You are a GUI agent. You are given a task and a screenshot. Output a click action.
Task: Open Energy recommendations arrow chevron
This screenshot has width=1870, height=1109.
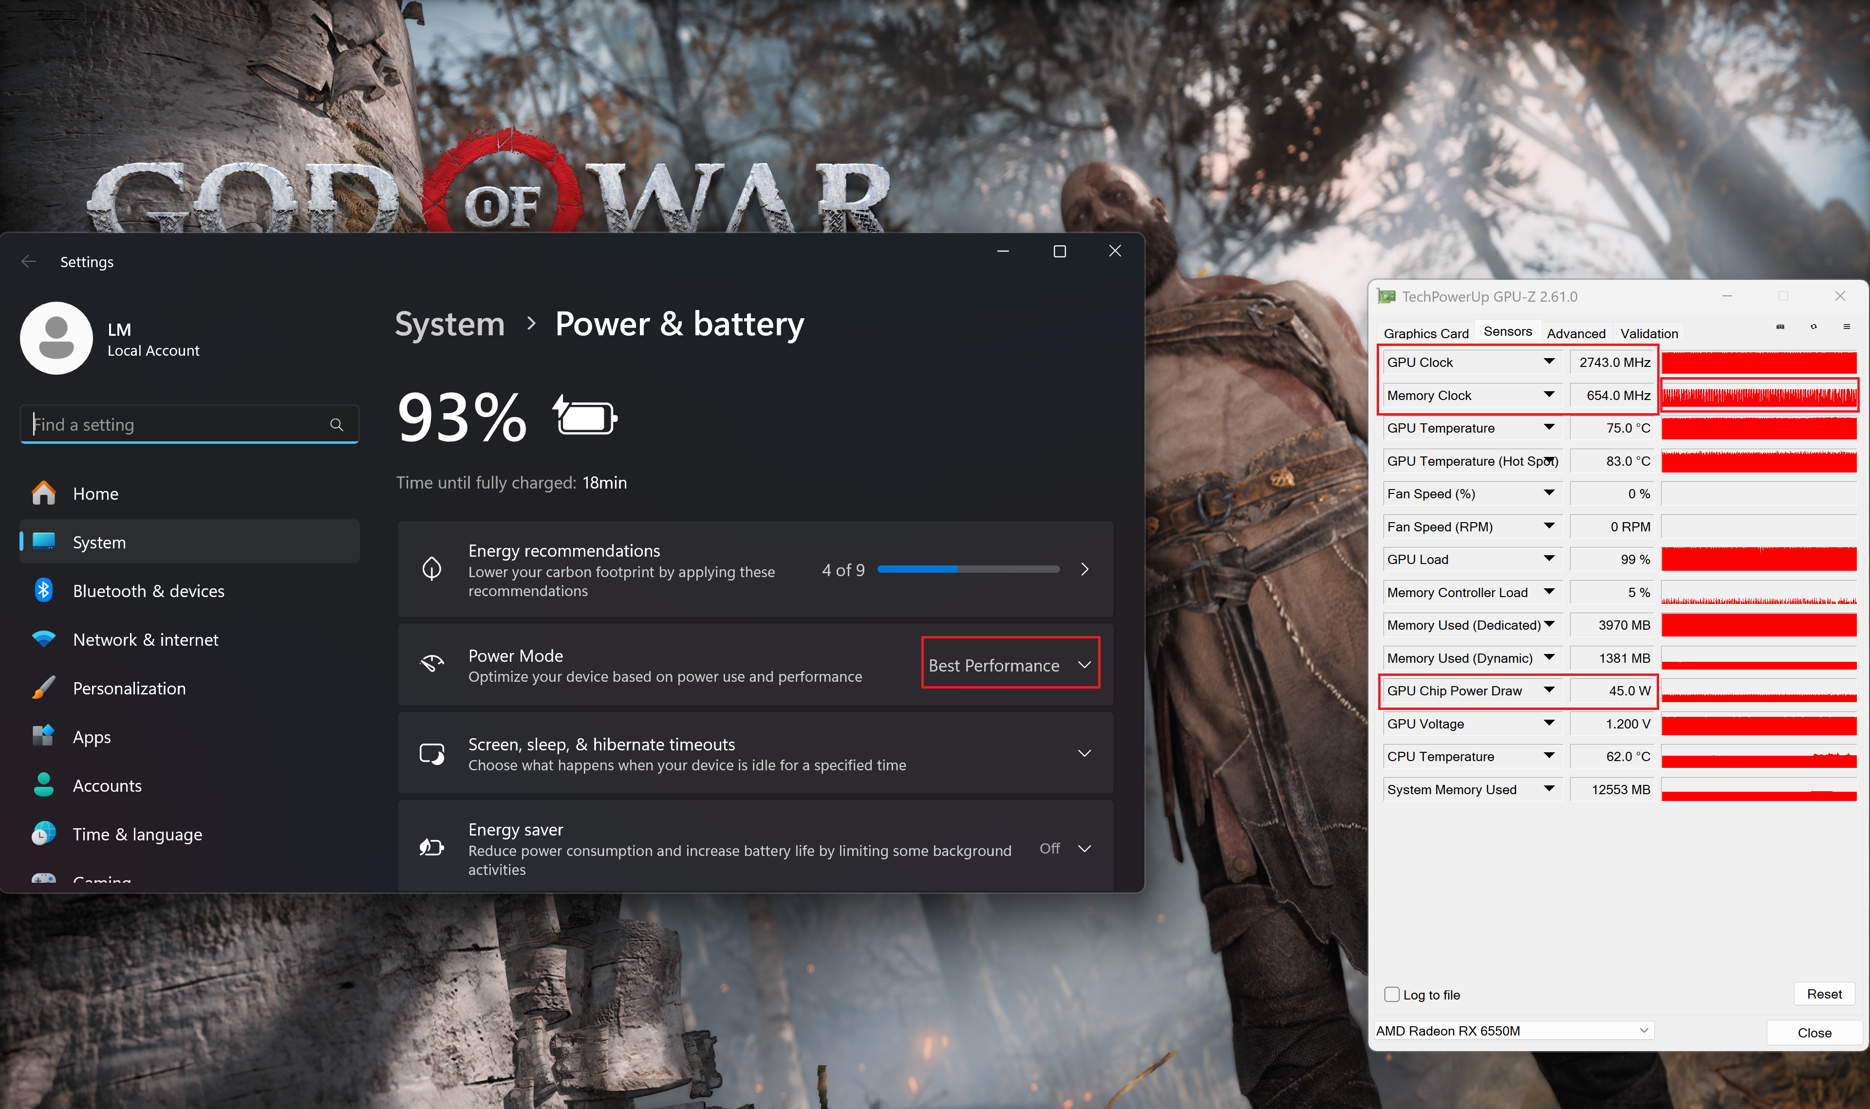click(1084, 569)
